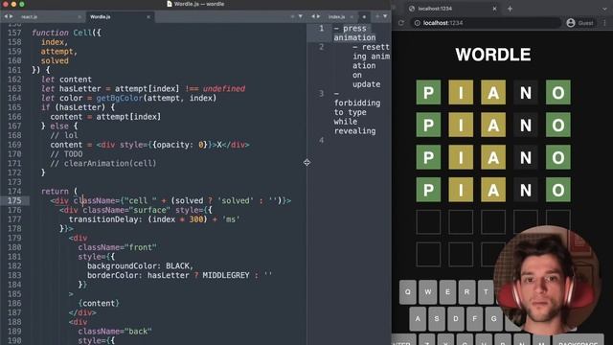The image size is (613, 345).
Task: Click '- press animation' note in right pane
Action: (x=354, y=33)
